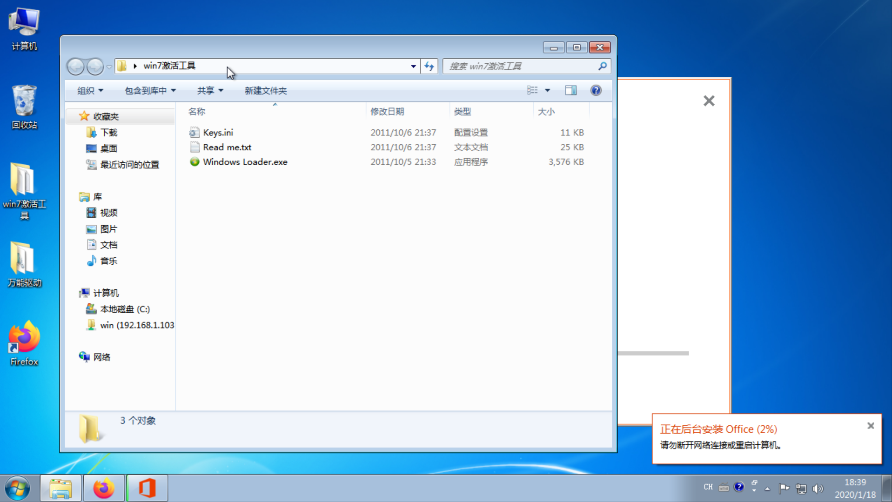Viewport: 892px width, 502px height.
Task: Click the network tray icon
Action: click(801, 489)
